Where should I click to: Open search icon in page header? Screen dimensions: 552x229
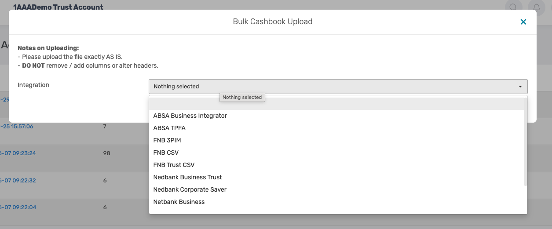point(513,7)
